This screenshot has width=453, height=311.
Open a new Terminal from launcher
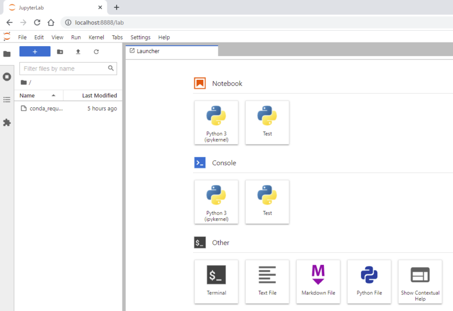pos(216,281)
